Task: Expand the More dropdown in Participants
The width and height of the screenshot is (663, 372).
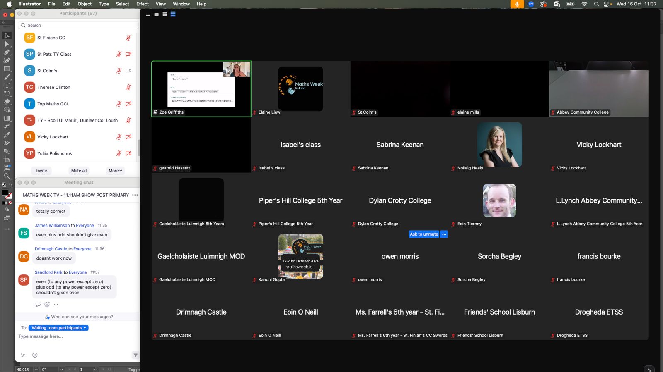Action: [x=115, y=171]
